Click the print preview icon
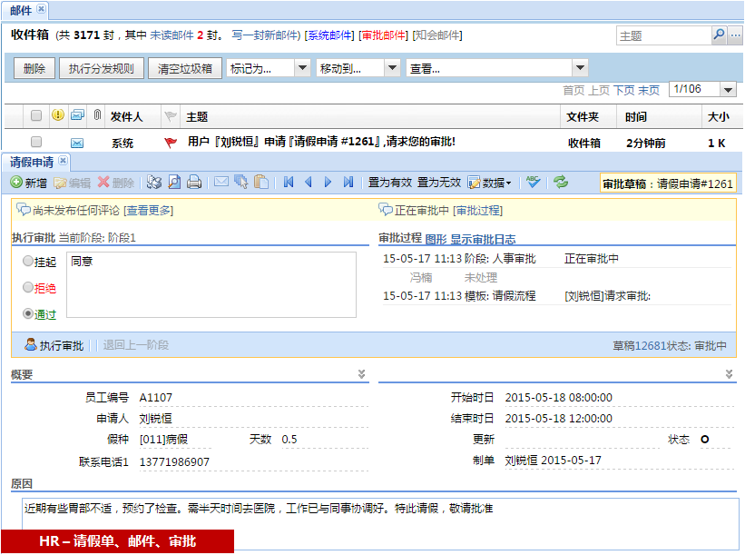This screenshot has width=745, height=555. coord(174,183)
